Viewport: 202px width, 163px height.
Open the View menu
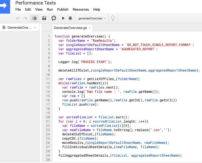39,9
